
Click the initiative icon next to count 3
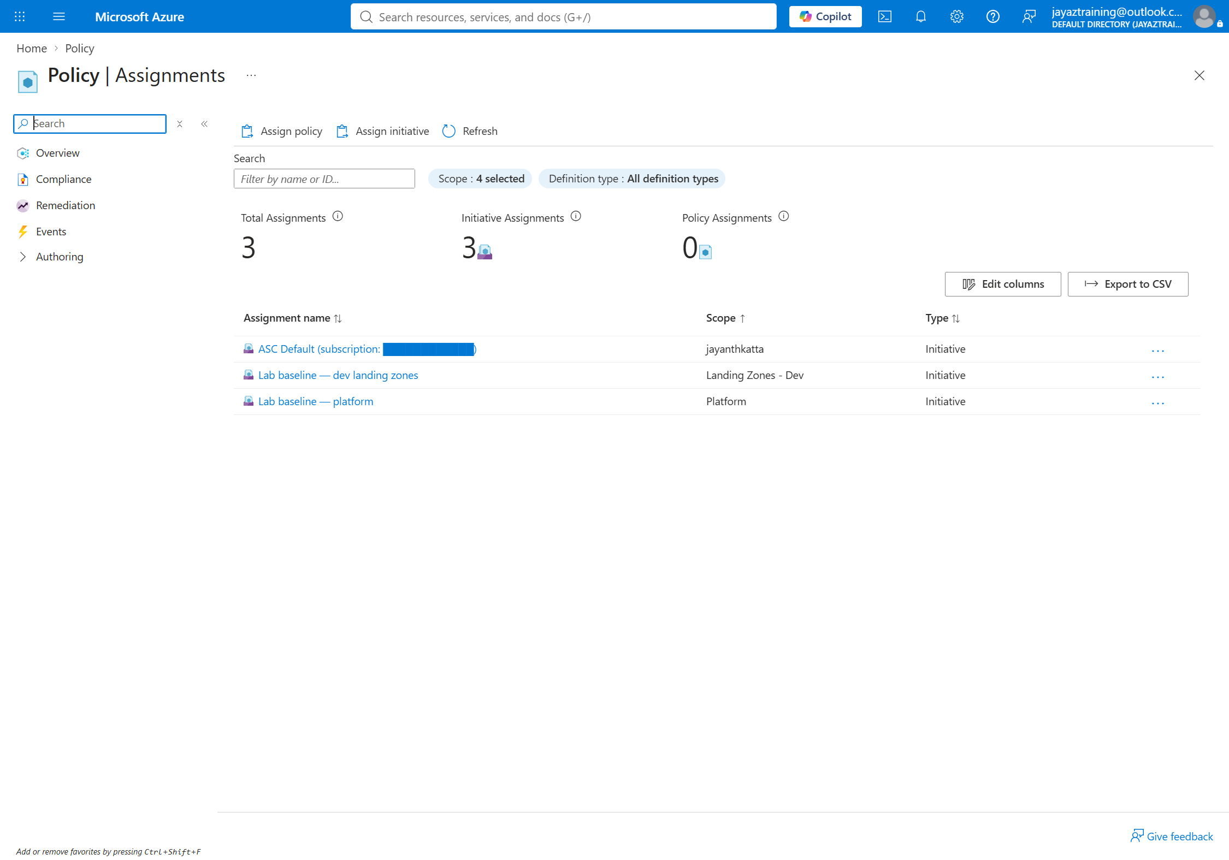pos(485,252)
